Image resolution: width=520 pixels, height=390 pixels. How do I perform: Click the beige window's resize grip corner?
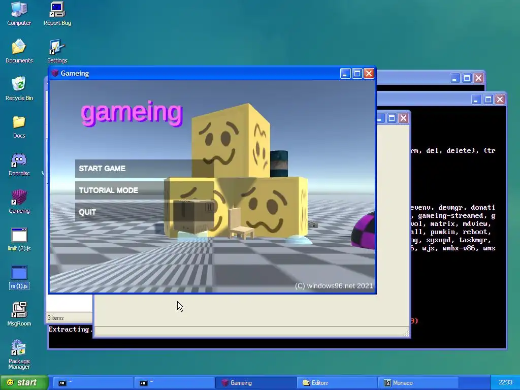406,333
